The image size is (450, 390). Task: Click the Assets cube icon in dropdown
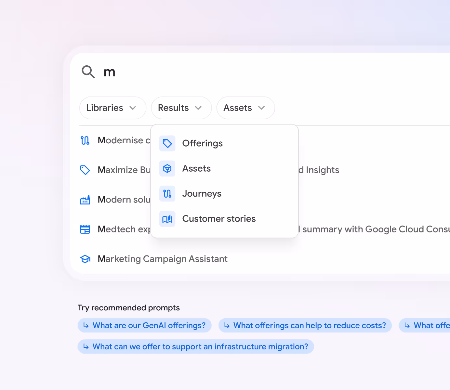tap(167, 168)
